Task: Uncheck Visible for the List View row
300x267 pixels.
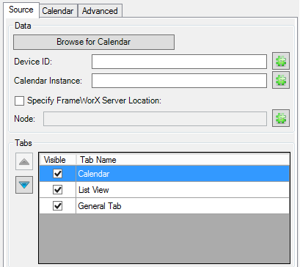Action: (57, 190)
